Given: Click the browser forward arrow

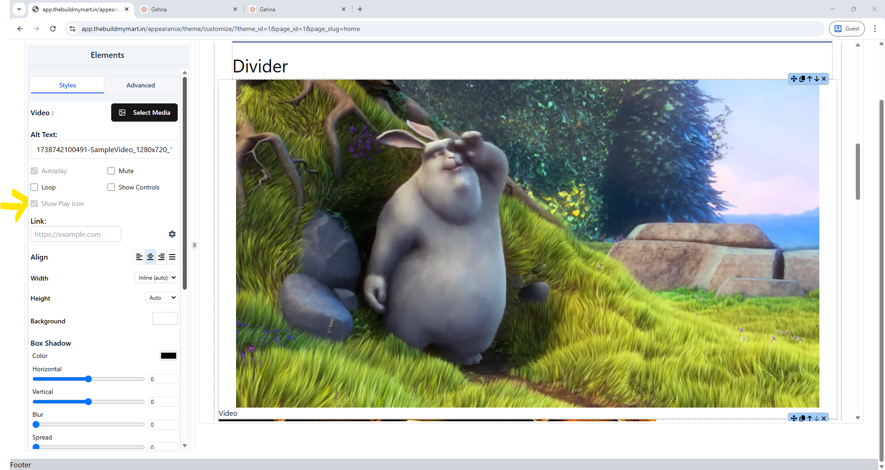Looking at the screenshot, I should click(36, 29).
